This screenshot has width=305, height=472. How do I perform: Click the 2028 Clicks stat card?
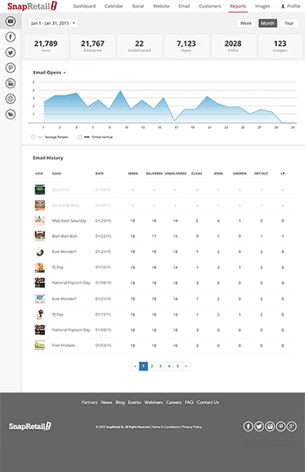(x=233, y=46)
